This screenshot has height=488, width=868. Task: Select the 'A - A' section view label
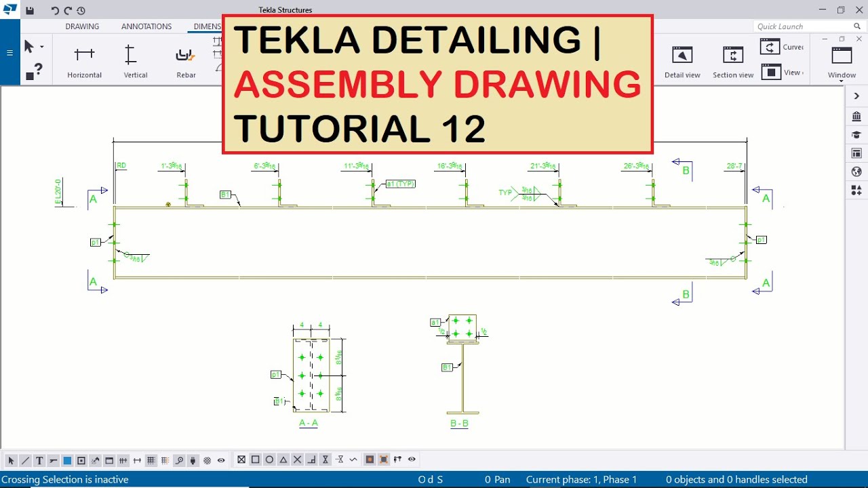(309, 423)
